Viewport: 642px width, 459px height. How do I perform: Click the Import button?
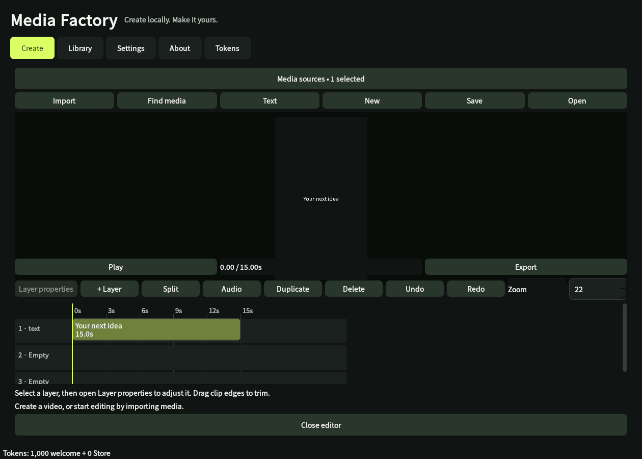coord(64,100)
